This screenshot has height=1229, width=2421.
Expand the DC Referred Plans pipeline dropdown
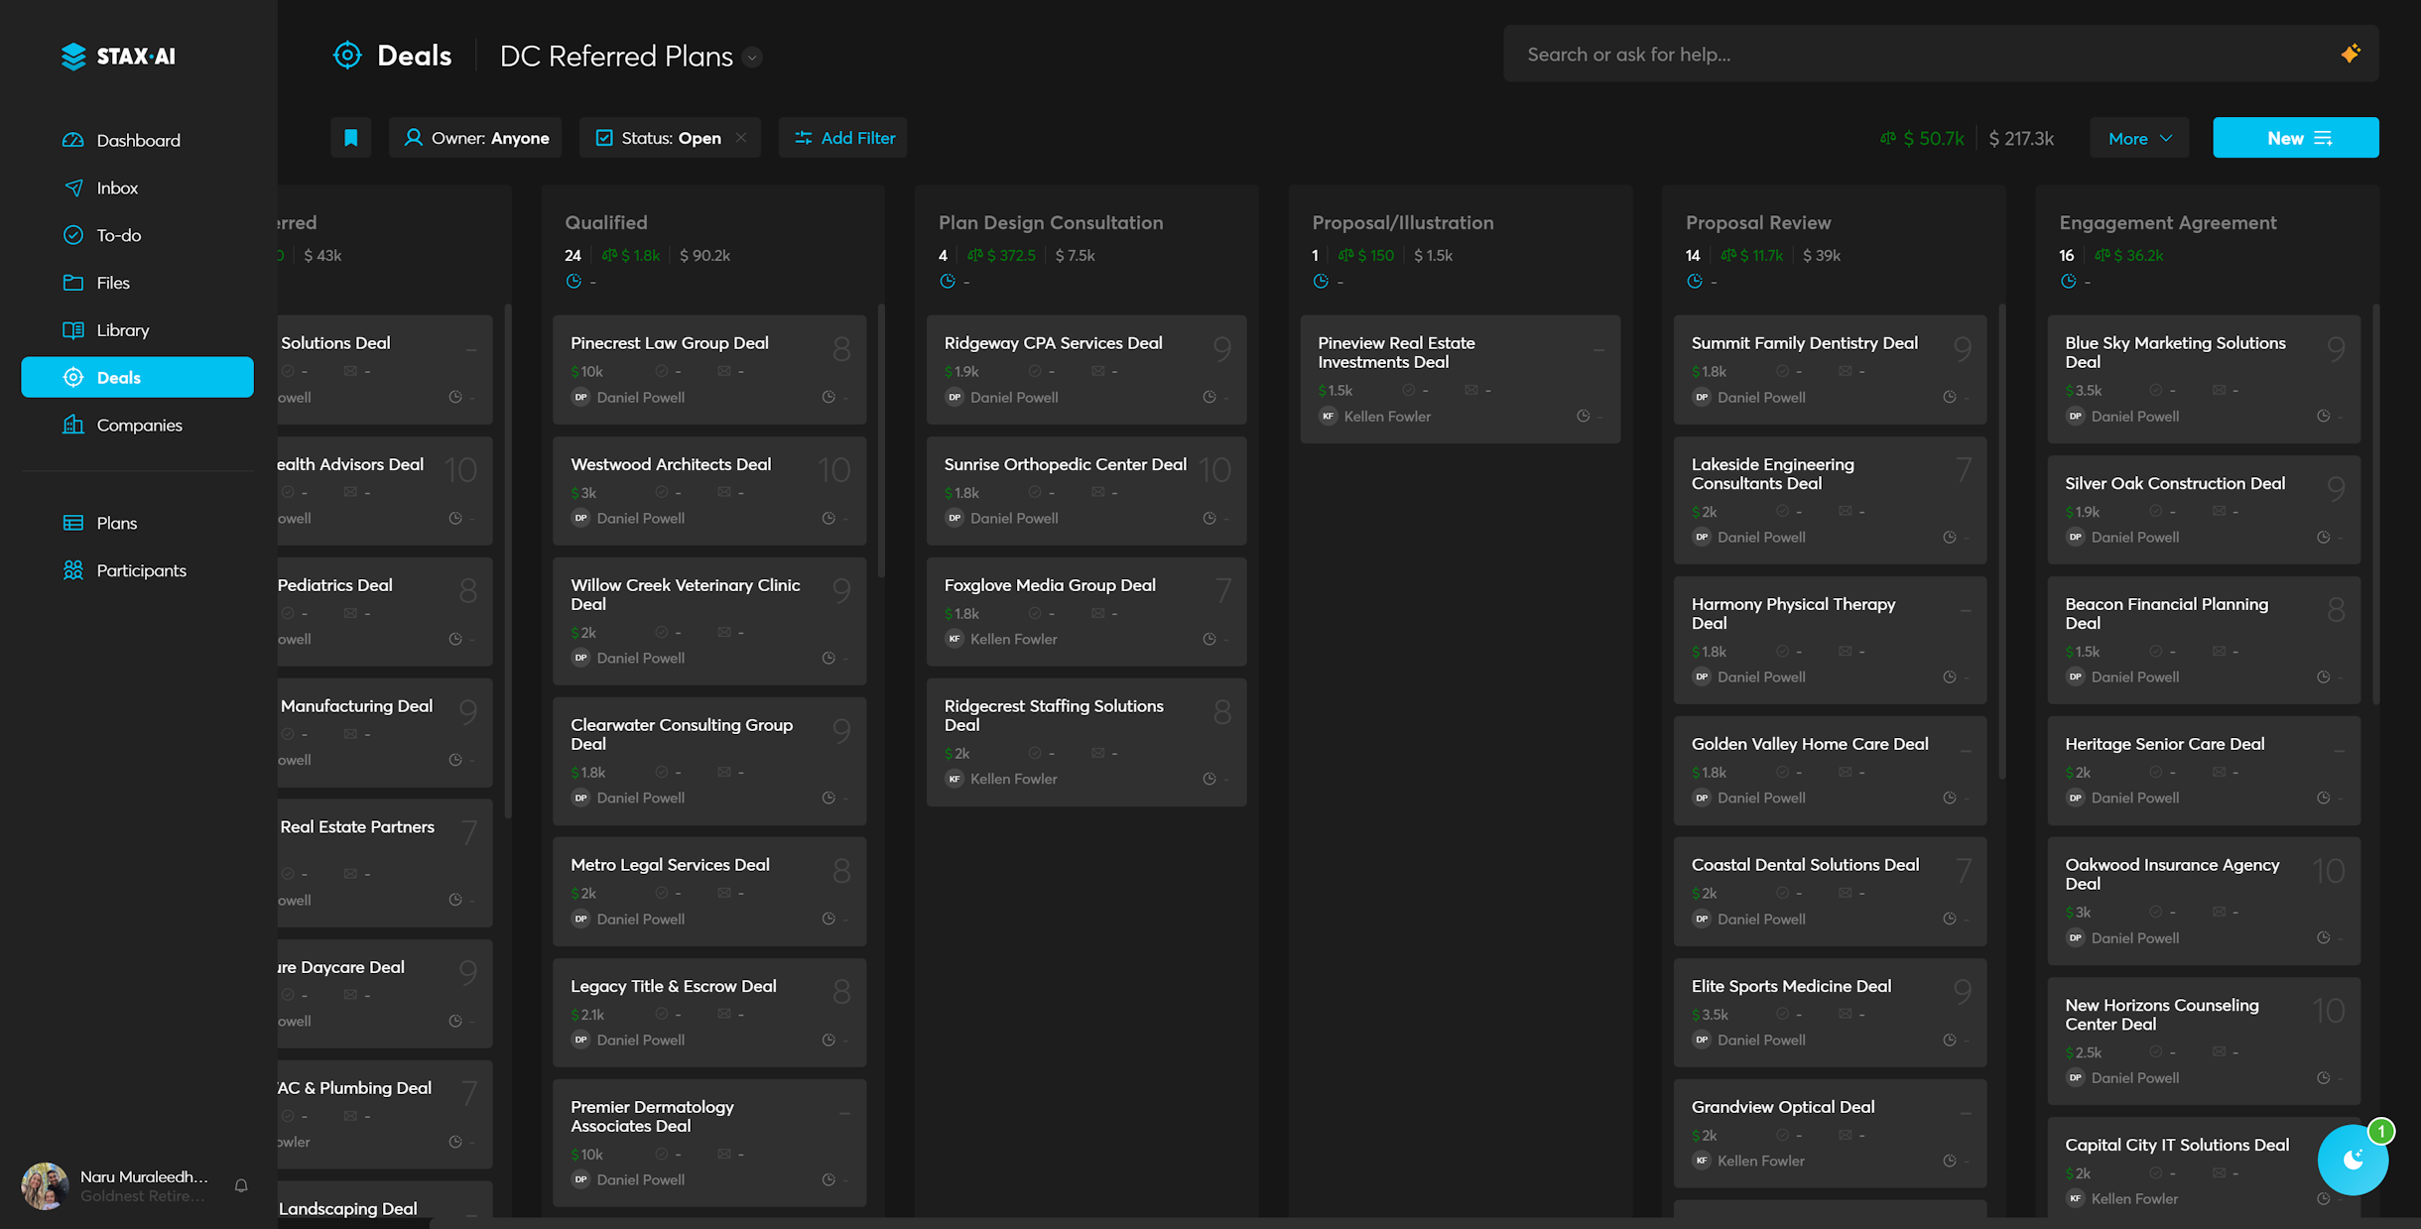752,57
